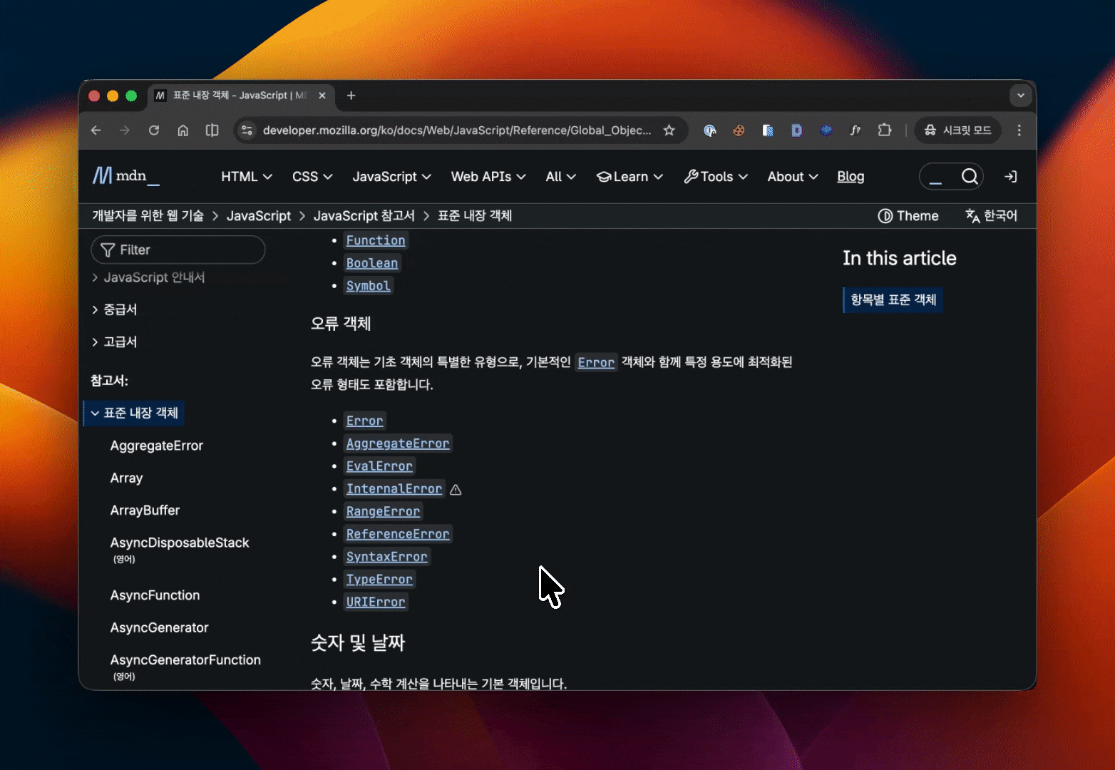Open the JavaScript navigation menu

[x=391, y=177]
